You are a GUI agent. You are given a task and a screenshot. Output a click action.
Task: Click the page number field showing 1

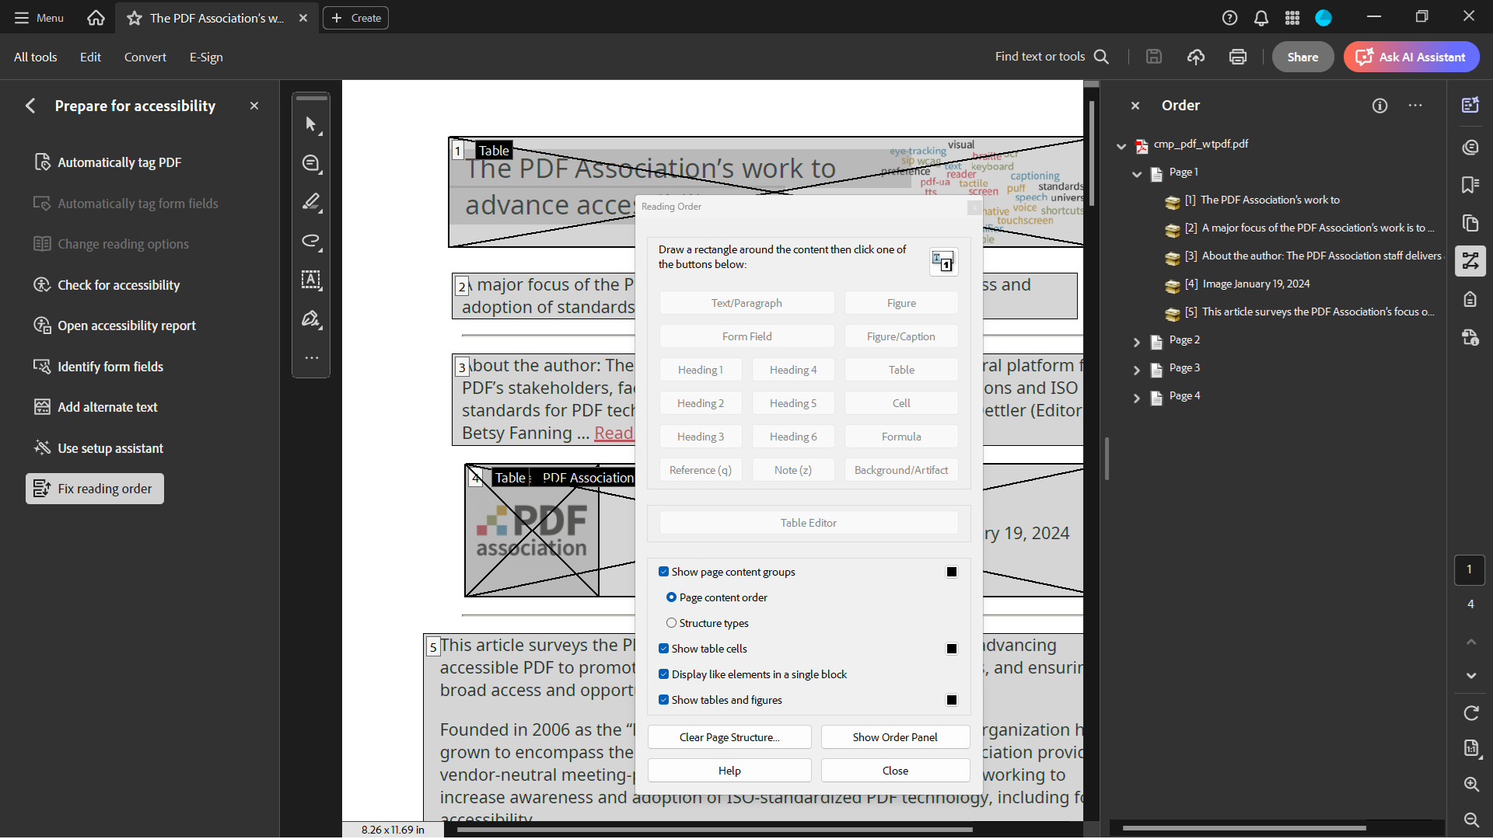(1470, 569)
